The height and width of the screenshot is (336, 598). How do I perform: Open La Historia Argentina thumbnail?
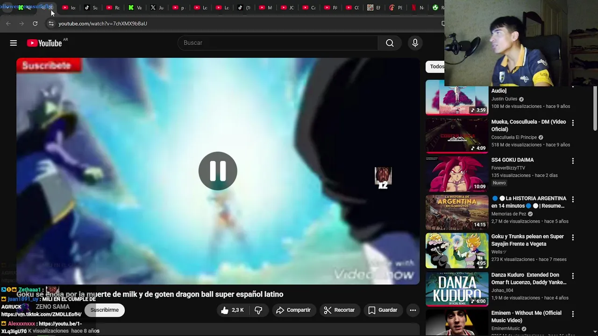click(x=456, y=212)
